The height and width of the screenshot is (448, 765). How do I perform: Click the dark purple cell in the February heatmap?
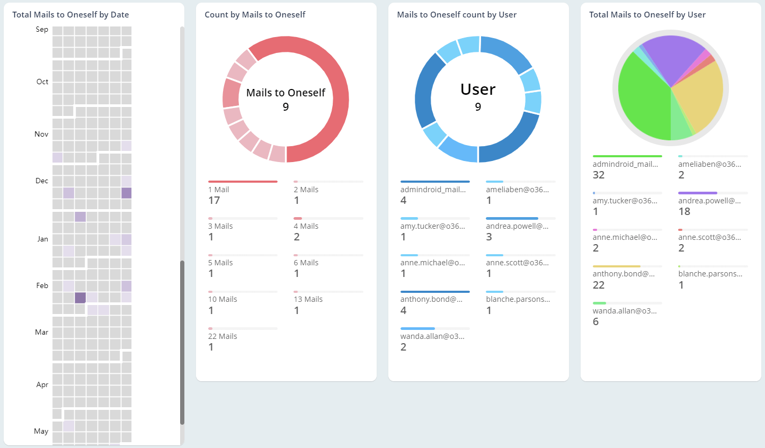click(80, 298)
